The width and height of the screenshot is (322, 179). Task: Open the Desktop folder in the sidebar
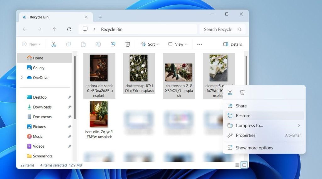45,97
